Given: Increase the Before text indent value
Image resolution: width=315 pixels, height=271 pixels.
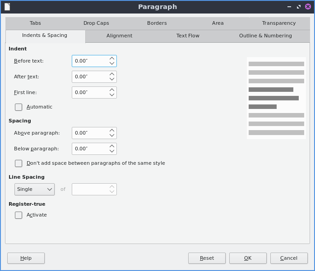Looking at the screenshot, I should tap(111, 58).
